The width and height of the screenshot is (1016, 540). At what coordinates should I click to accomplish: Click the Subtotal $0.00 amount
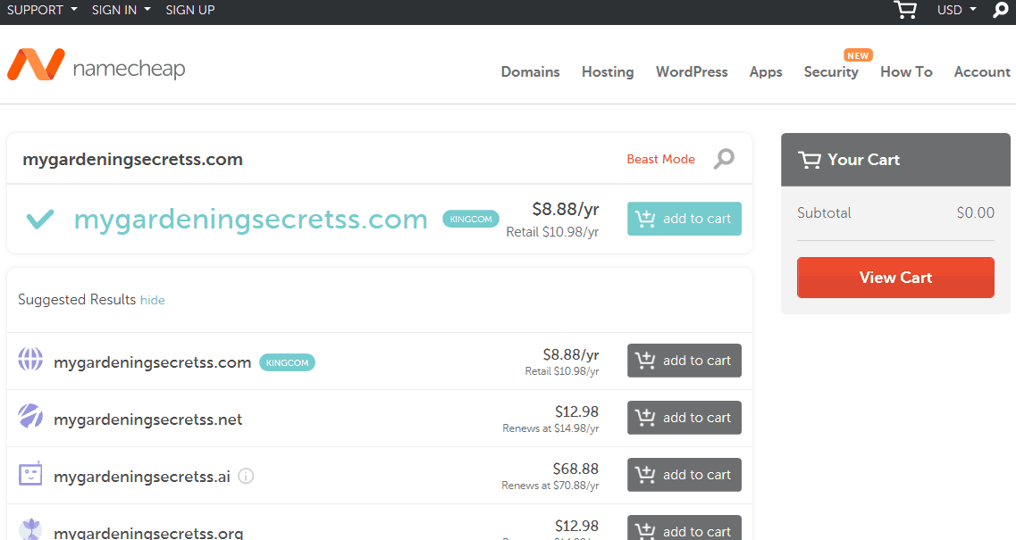(975, 213)
